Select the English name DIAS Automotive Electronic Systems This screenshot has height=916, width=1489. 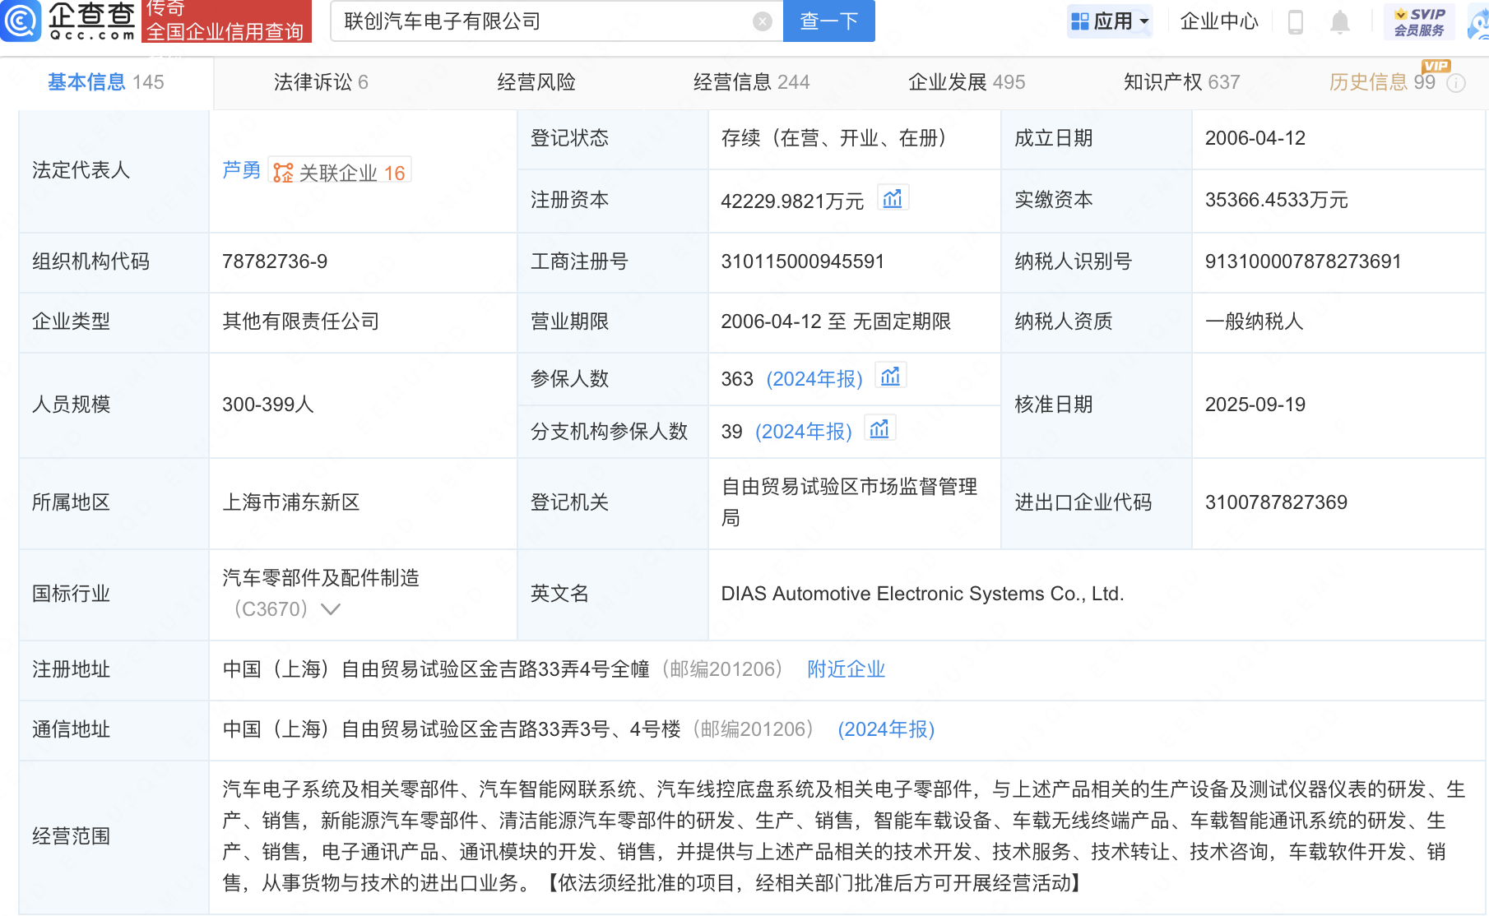(922, 594)
